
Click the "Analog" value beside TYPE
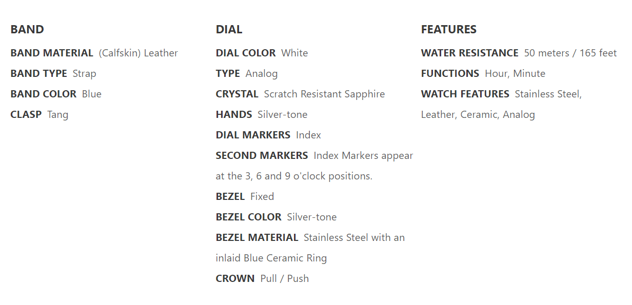262,73
